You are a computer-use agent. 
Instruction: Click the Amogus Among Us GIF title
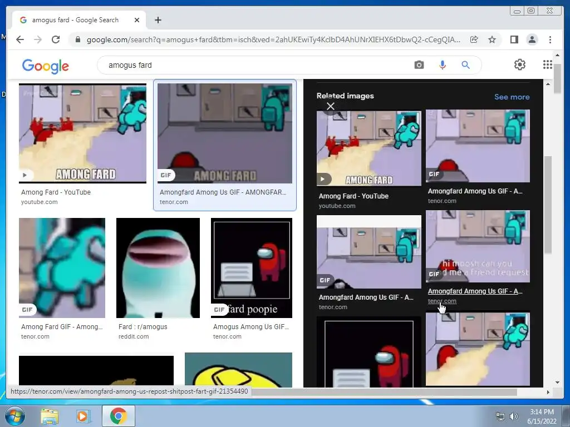click(x=251, y=327)
